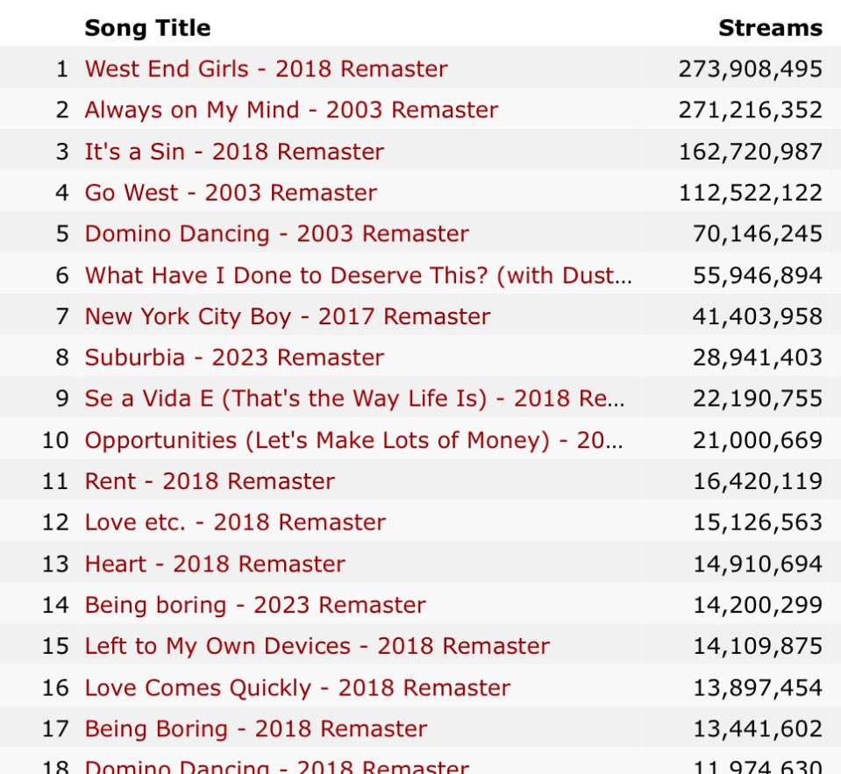Open Domino Dancing - 2018 Remaster at bottom
The height and width of the screenshot is (774, 841).
point(277,766)
